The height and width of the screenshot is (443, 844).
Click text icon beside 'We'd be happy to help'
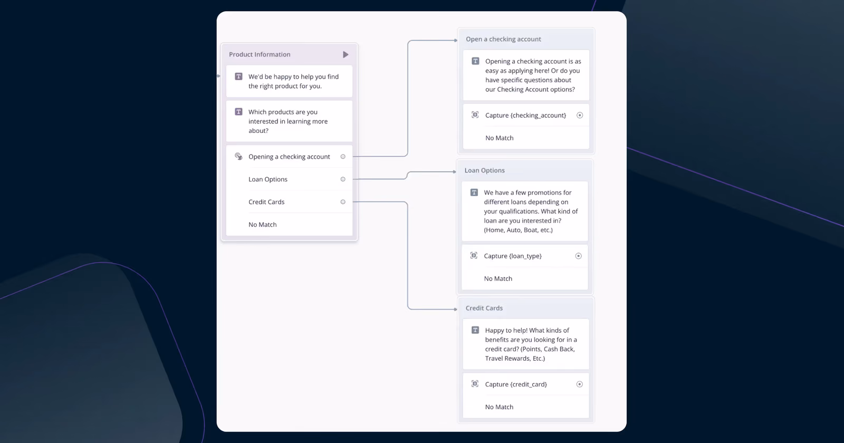(238, 76)
